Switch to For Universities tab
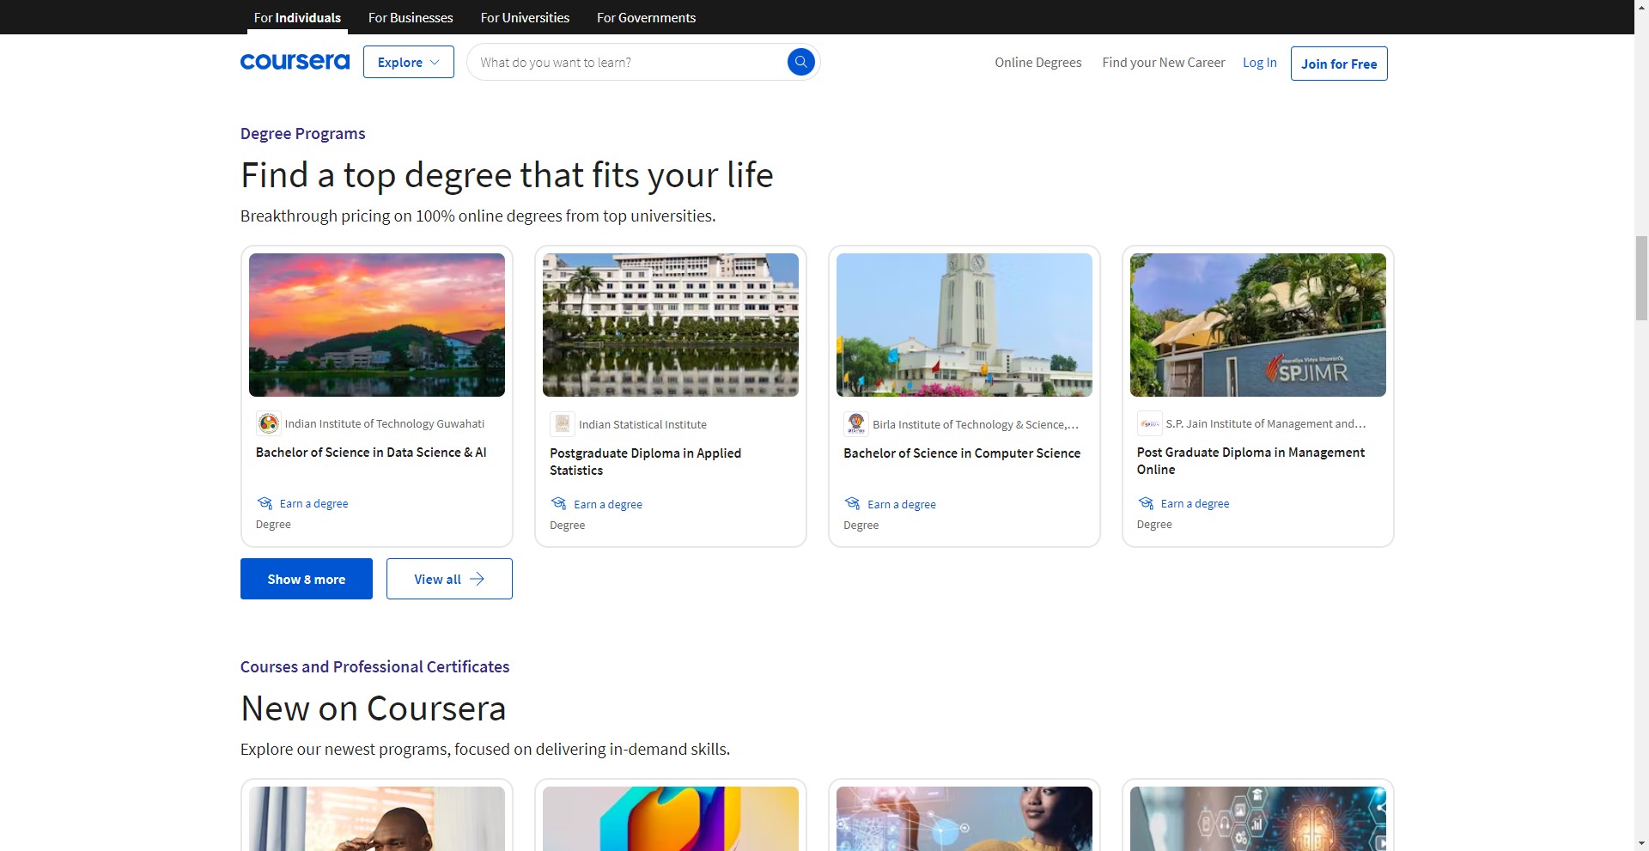The width and height of the screenshot is (1649, 851). pyautogui.click(x=525, y=17)
